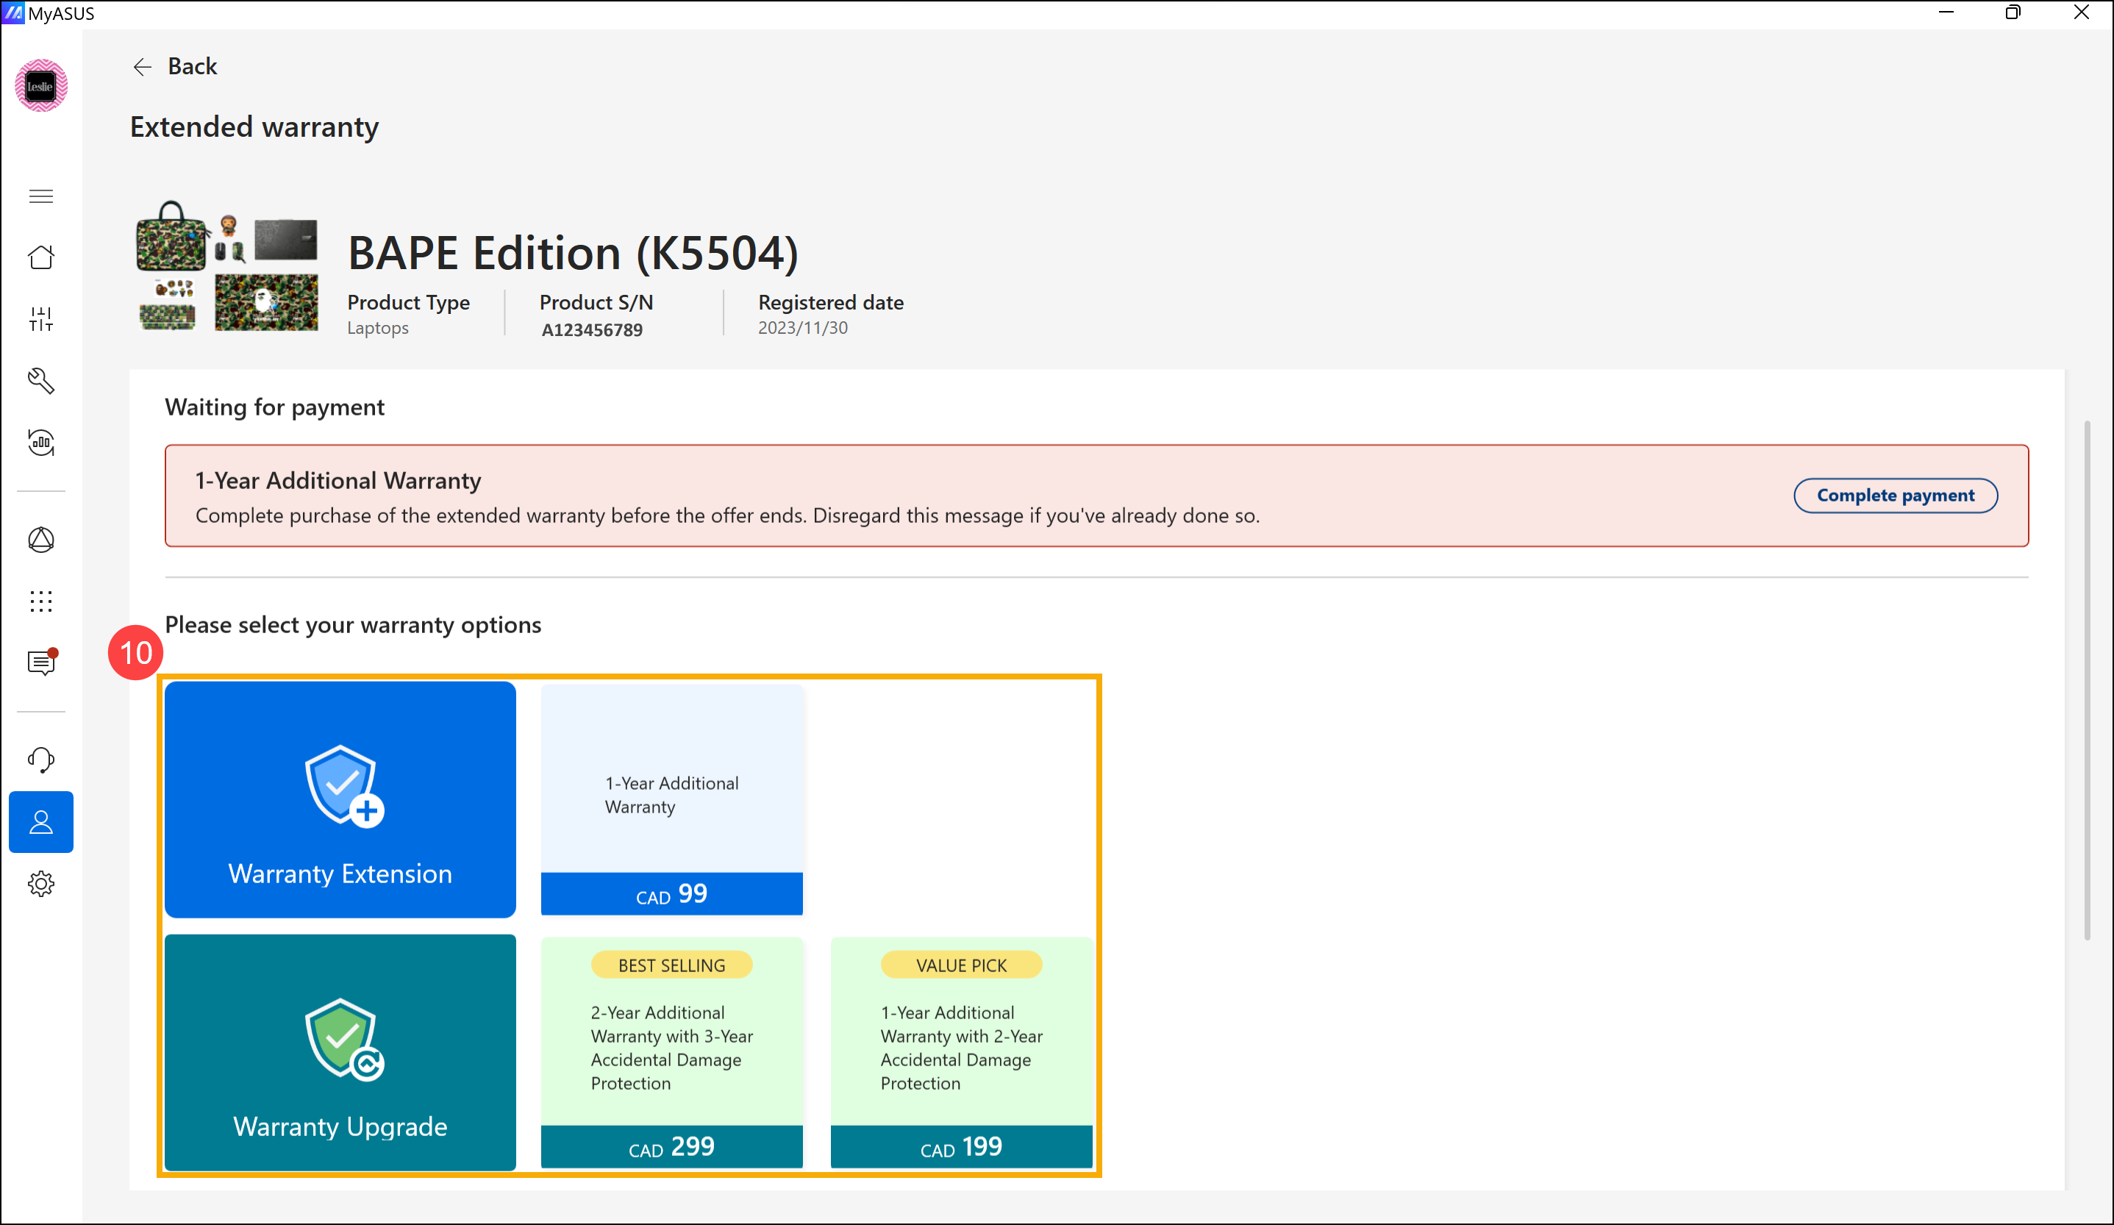This screenshot has width=2114, height=1225.
Task: Click the Warranty Upgrade green shield icon
Action: tap(344, 1039)
